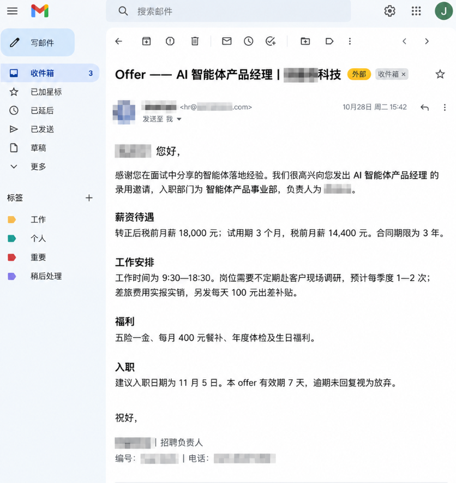Report this email as spam
456x483 pixels.
170,41
